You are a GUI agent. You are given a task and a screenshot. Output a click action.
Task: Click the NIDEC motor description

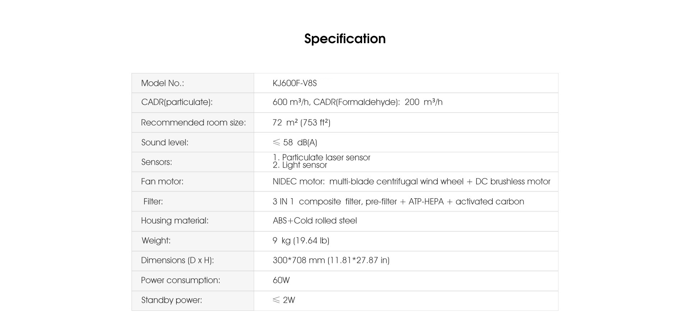(411, 181)
